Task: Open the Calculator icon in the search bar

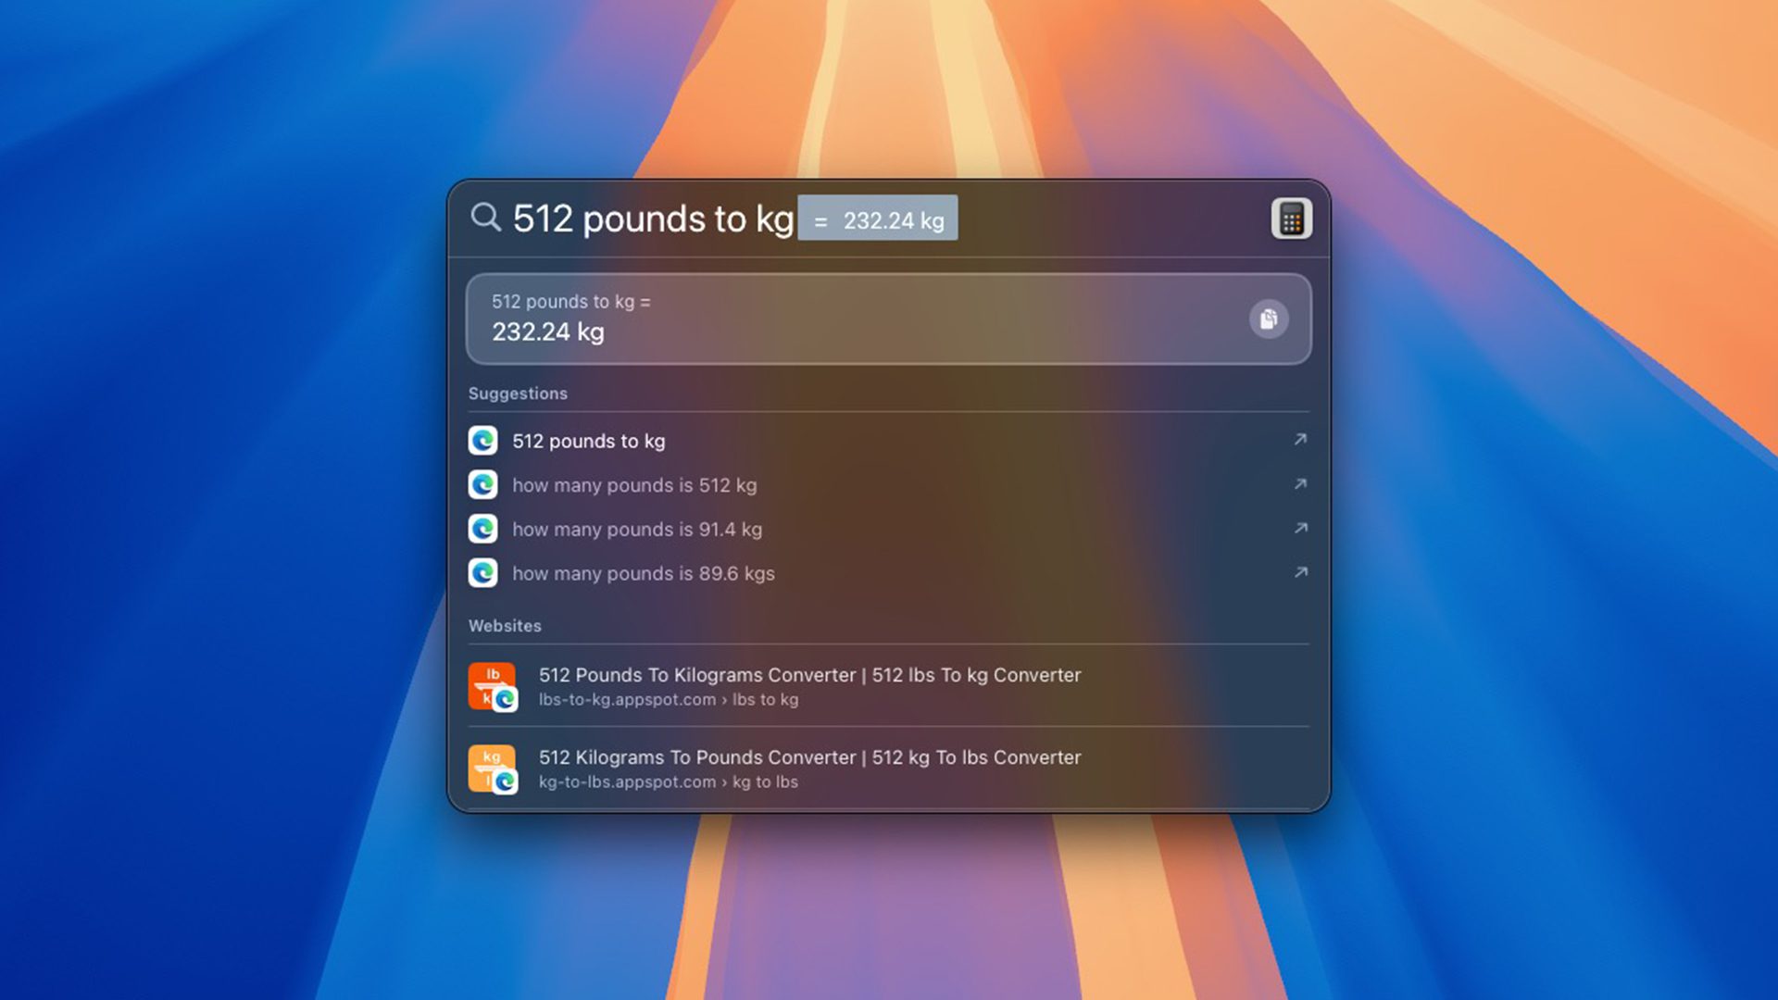Action: [1291, 219]
